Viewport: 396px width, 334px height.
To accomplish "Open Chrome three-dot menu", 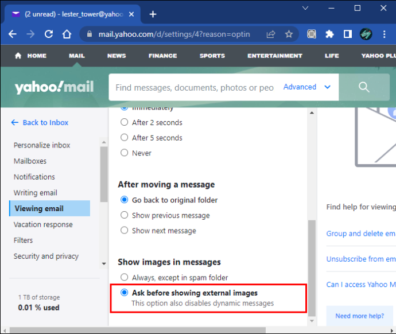I will 384,34.
